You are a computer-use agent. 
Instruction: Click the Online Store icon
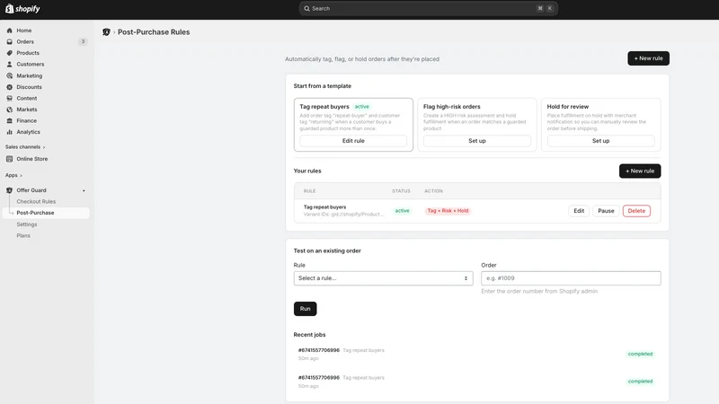[x=9, y=159]
